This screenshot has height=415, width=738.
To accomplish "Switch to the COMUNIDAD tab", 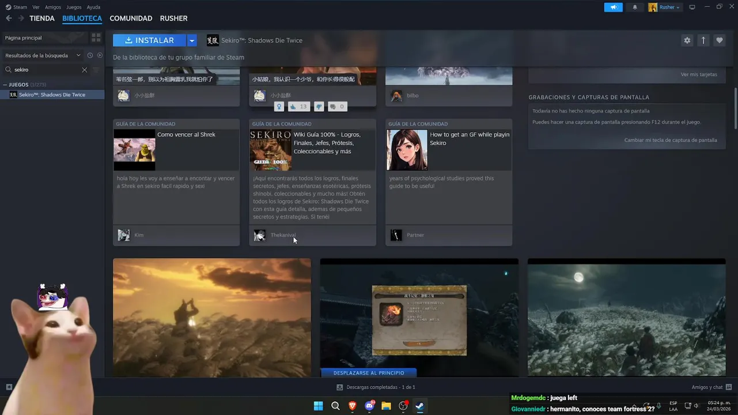I will pos(131,18).
